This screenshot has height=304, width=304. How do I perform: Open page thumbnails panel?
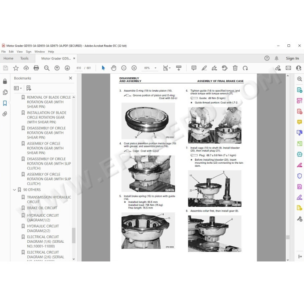[5, 92]
